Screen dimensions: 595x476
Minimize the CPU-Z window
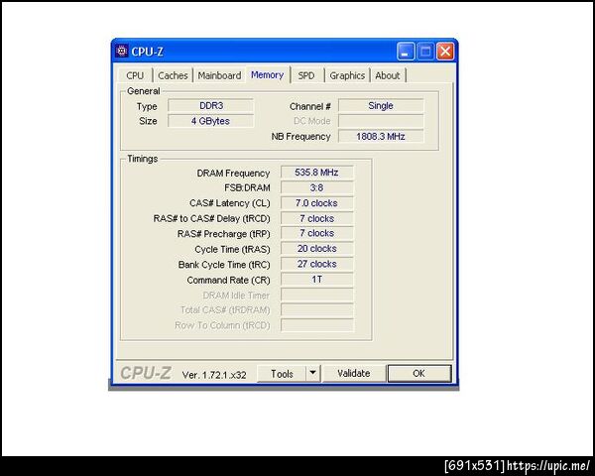pyautogui.click(x=406, y=52)
